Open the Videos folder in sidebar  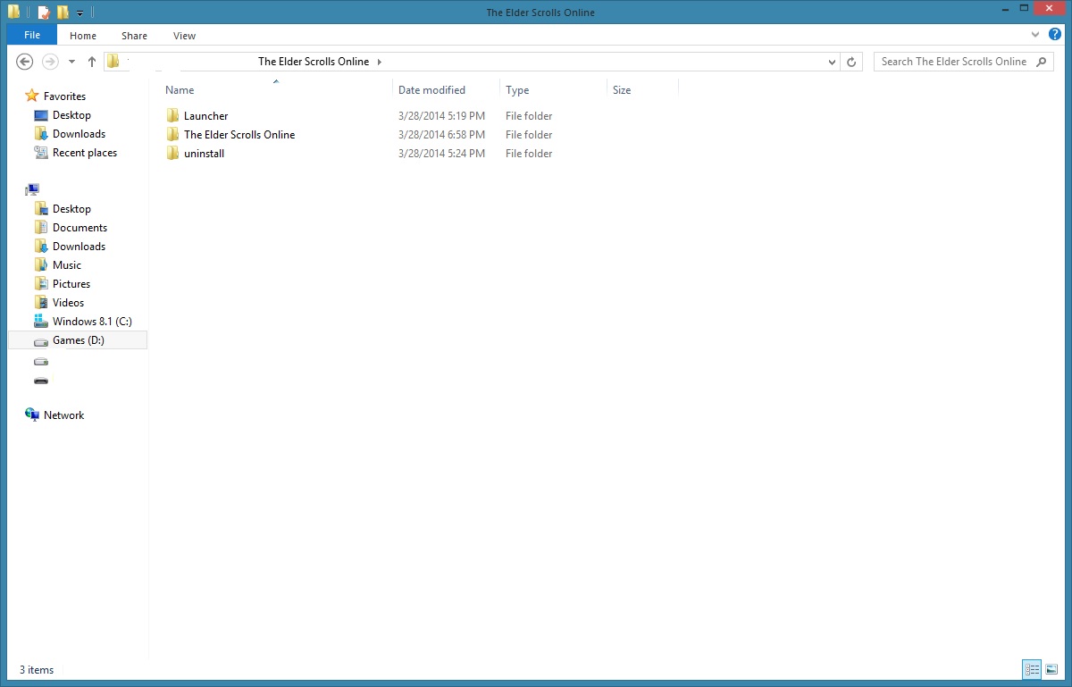tap(68, 303)
